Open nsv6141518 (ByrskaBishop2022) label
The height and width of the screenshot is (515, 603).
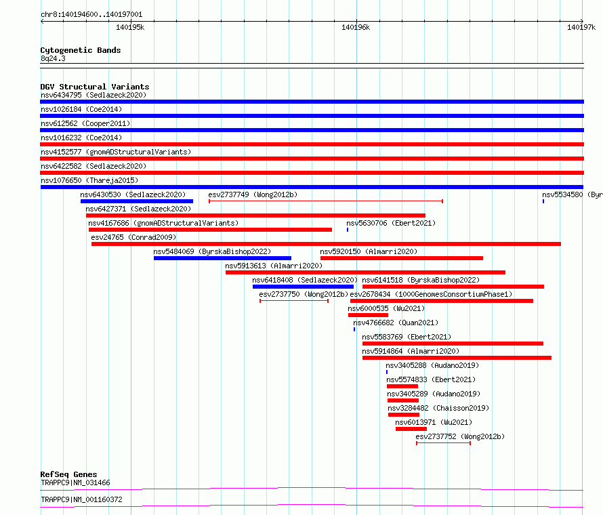[421, 280]
